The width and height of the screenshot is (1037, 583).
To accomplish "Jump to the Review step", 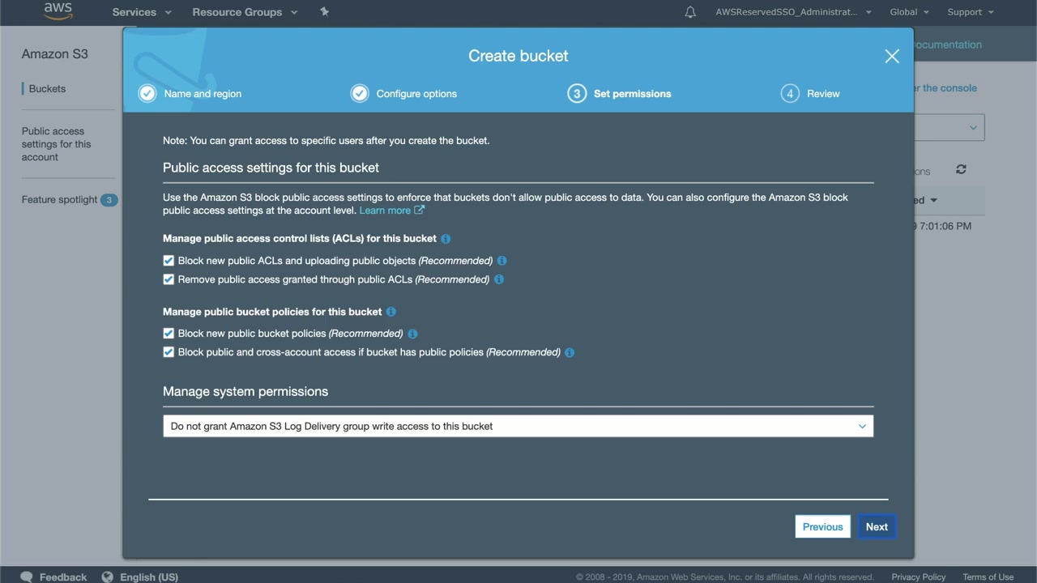I will tap(823, 94).
